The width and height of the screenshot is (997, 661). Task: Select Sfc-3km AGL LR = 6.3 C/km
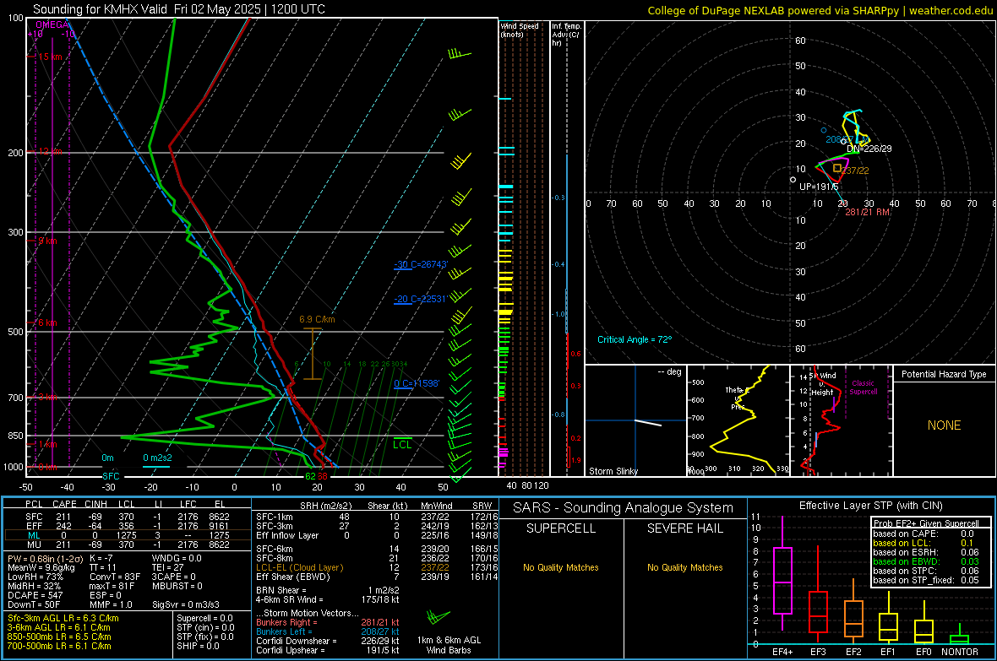[63, 618]
